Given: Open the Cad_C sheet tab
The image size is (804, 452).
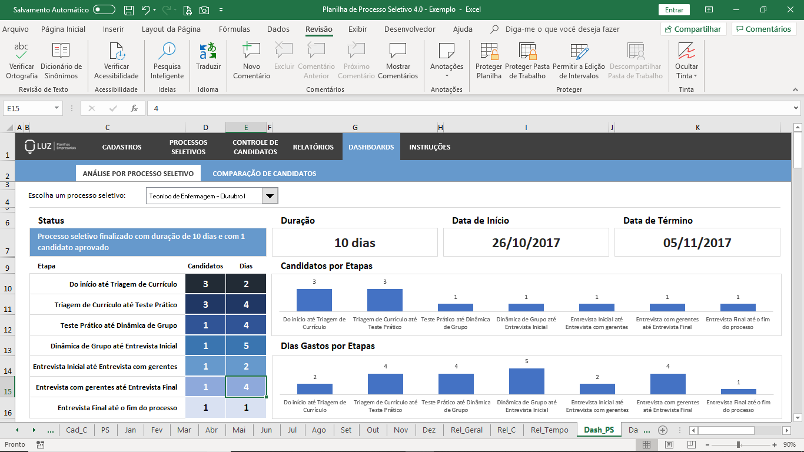Looking at the screenshot, I should 77,430.
